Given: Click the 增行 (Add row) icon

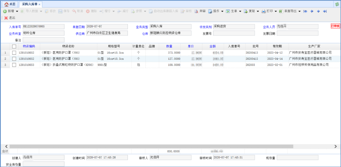Looking at the screenshot, I should (x=102, y=11).
